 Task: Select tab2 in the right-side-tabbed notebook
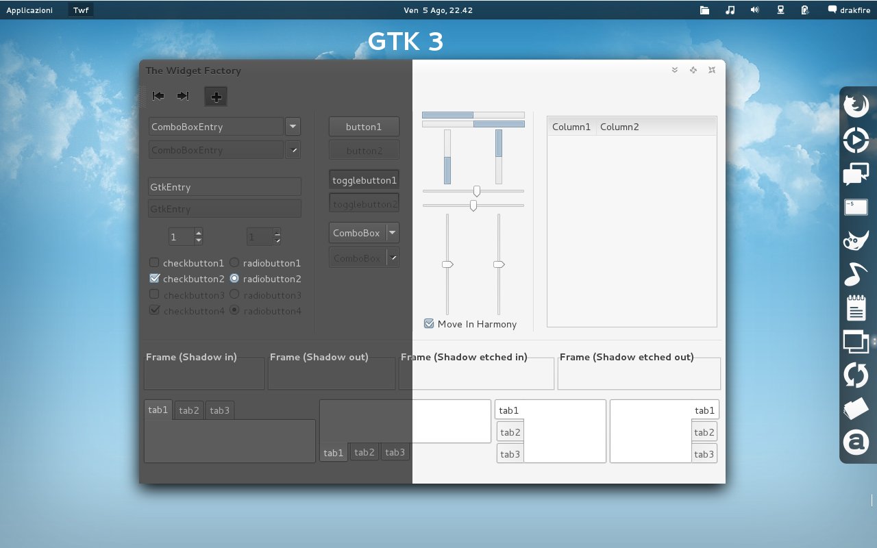(704, 432)
